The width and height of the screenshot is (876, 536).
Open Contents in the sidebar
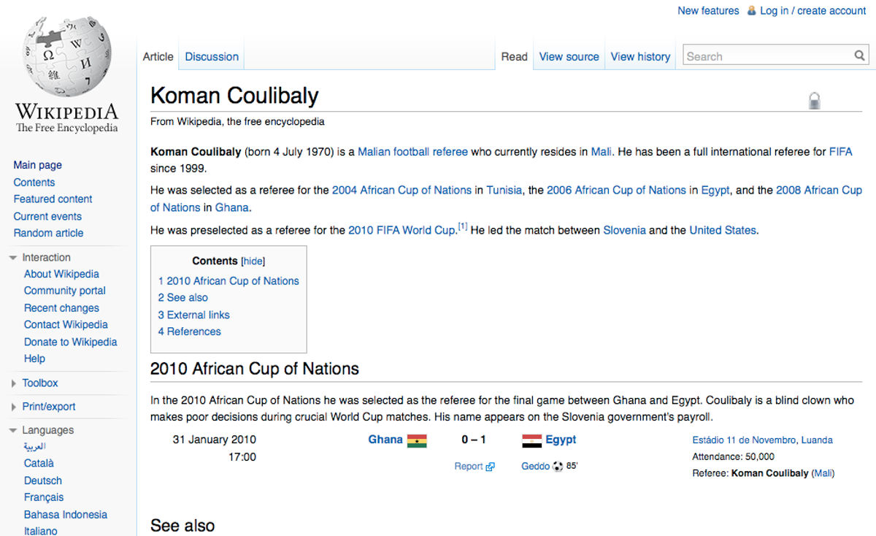[34, 183]
